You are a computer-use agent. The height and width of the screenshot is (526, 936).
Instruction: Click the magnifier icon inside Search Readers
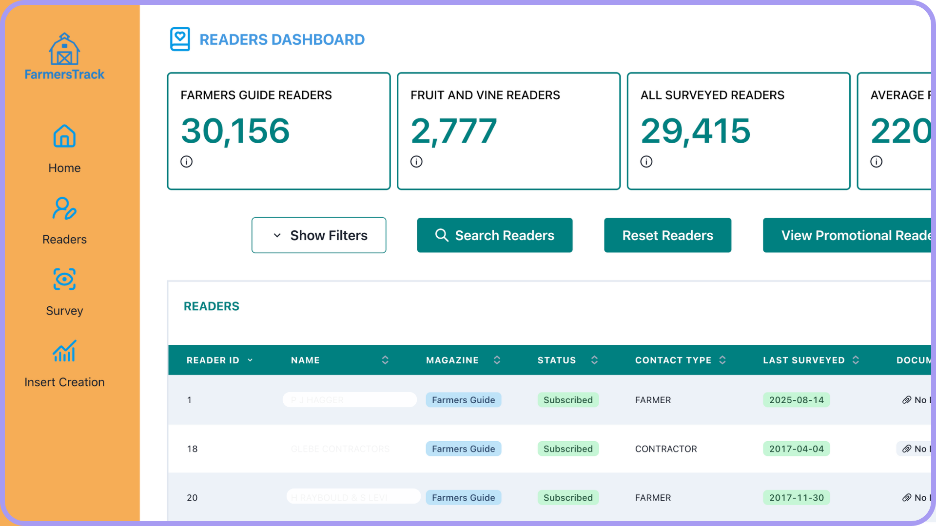442,235
